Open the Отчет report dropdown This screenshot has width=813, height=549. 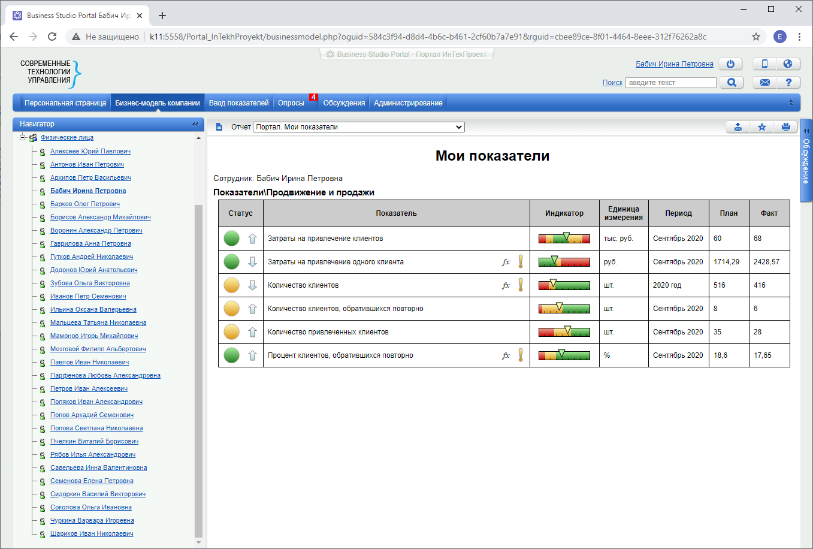click(x=358, y=127)
